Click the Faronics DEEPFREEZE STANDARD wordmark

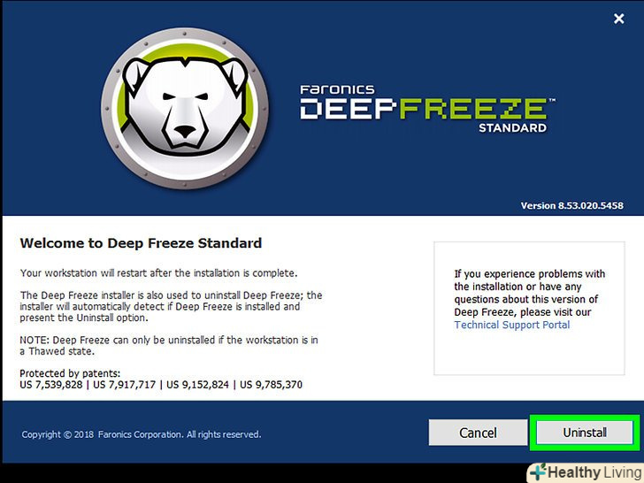tap(427, 109)
